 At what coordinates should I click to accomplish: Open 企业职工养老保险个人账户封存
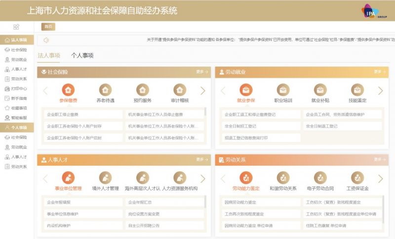click(83, 126)
